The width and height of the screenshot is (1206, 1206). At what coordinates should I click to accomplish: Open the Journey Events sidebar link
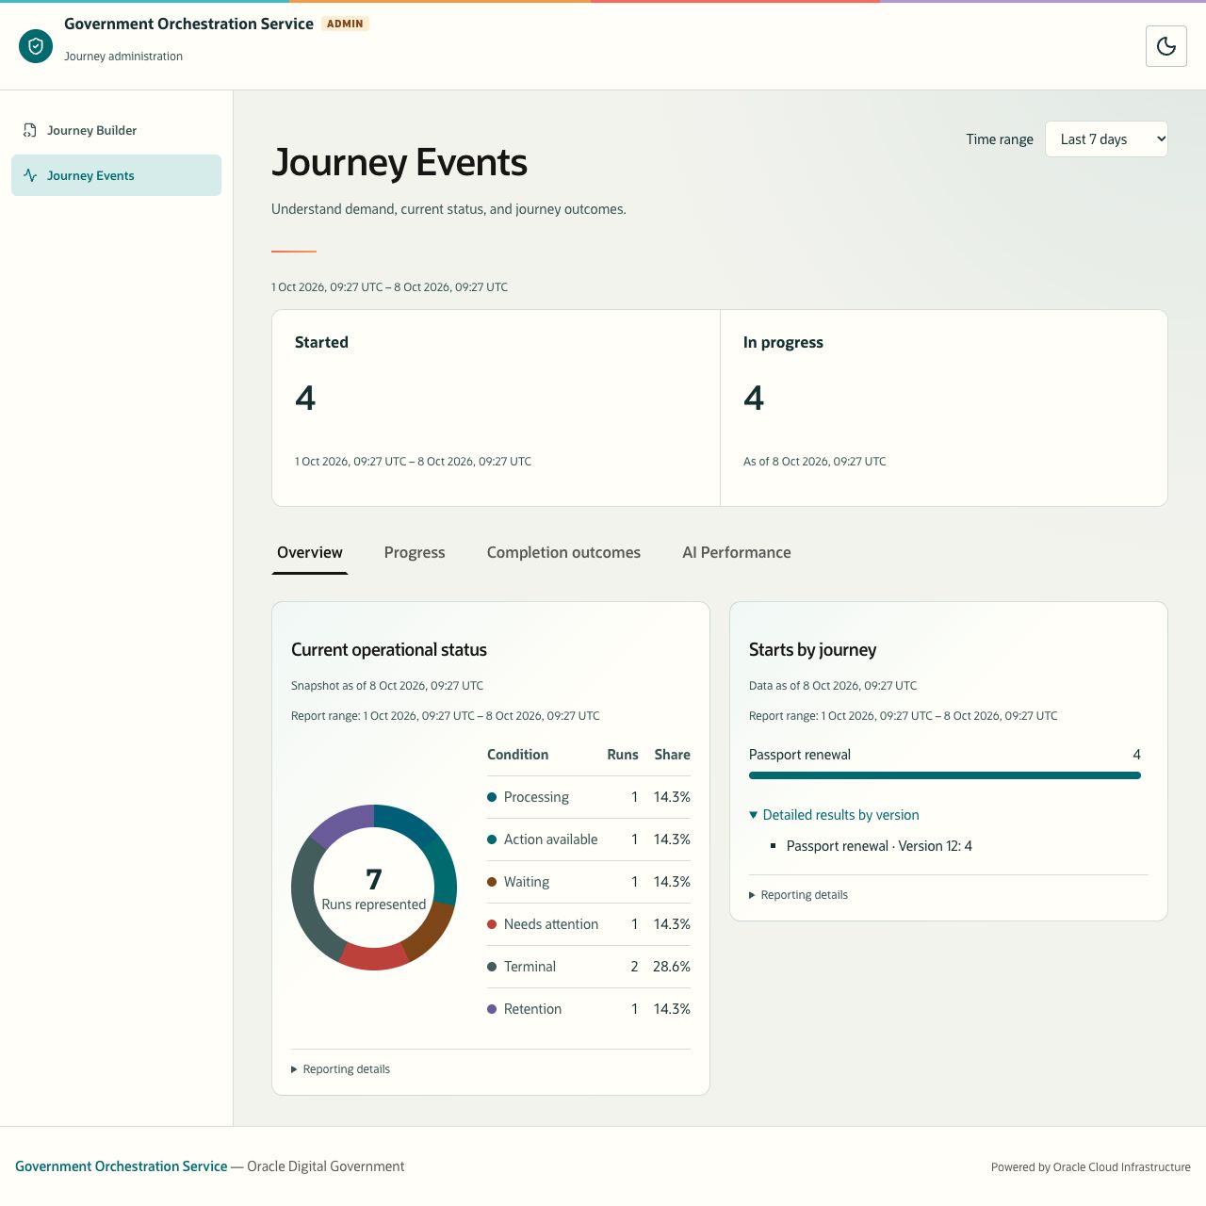116,175
